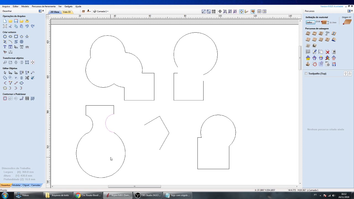Click the redo arrow icon
This screenshot has width=354, height=199.
[32, 26]
